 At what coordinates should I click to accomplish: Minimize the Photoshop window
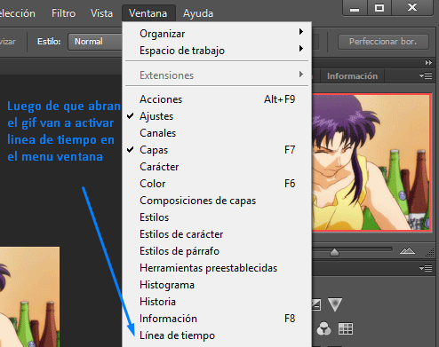click(355, 8)
